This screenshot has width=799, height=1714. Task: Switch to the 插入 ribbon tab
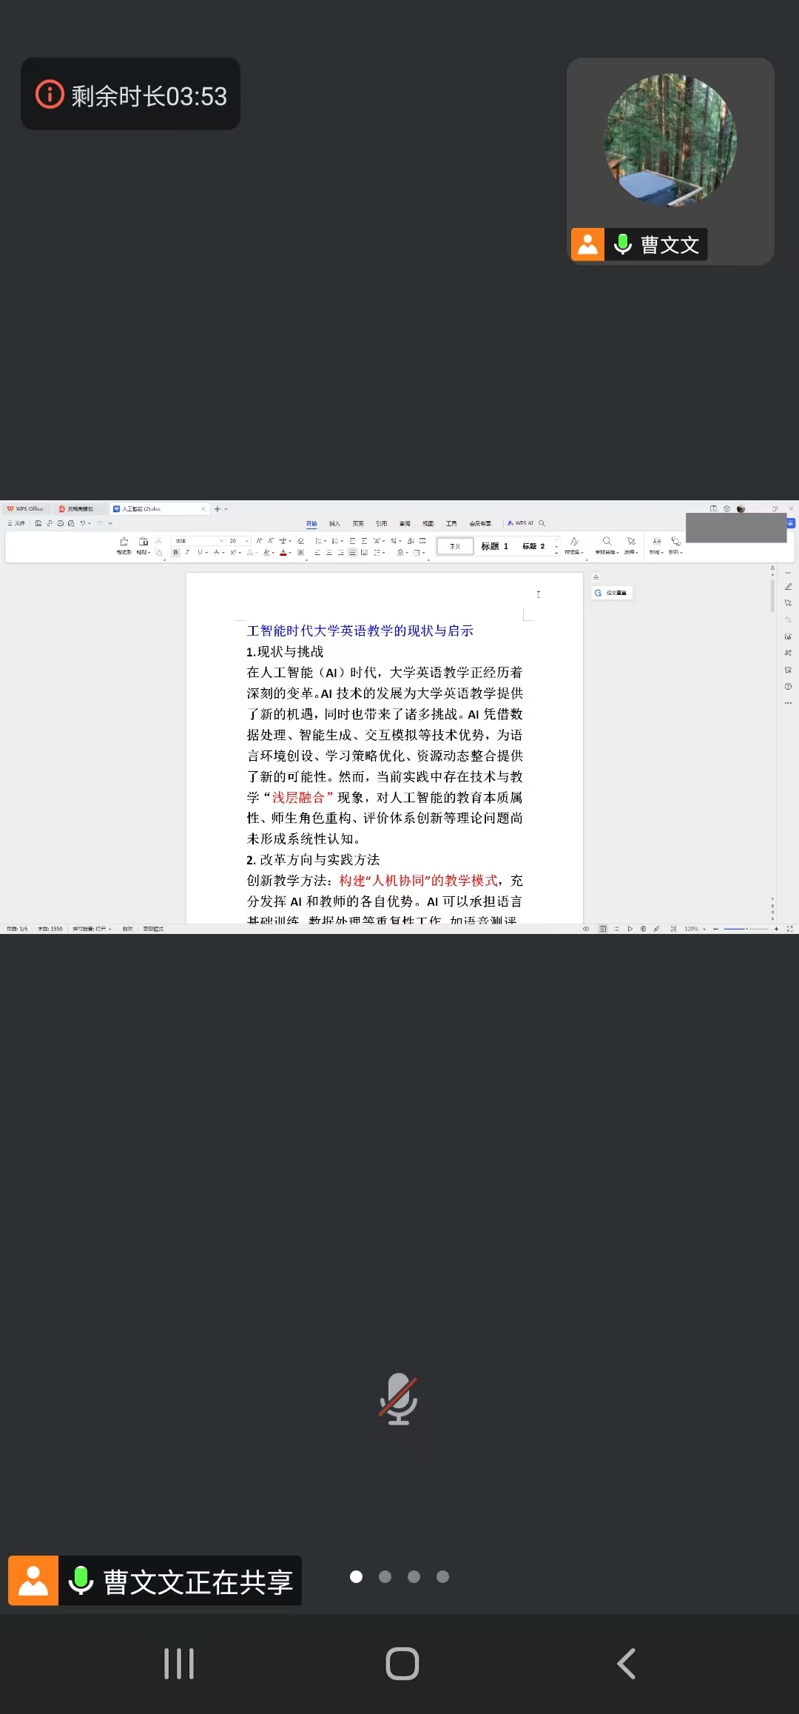334,523
